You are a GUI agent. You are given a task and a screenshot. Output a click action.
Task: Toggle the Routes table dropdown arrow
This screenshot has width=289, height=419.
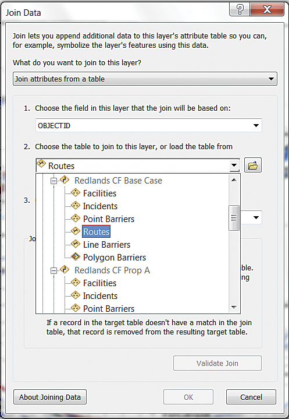coord(234,165)
